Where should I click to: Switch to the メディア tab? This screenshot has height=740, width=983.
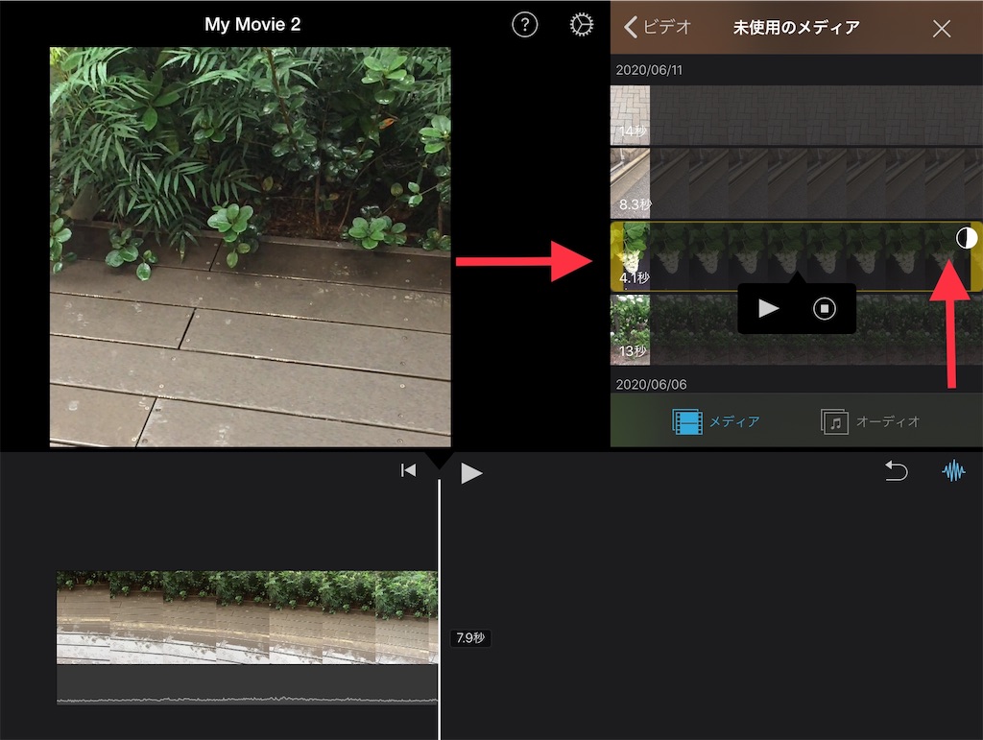[x=716, y=419]
